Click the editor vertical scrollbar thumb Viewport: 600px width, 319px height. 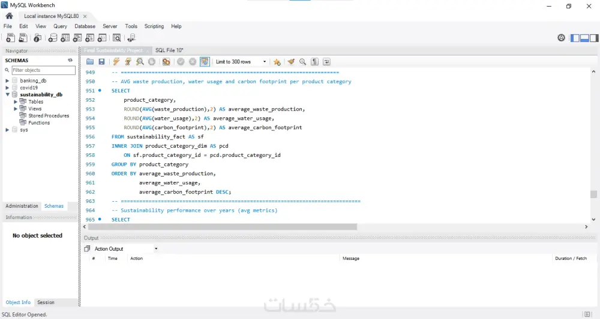click(x=593, y=195)
